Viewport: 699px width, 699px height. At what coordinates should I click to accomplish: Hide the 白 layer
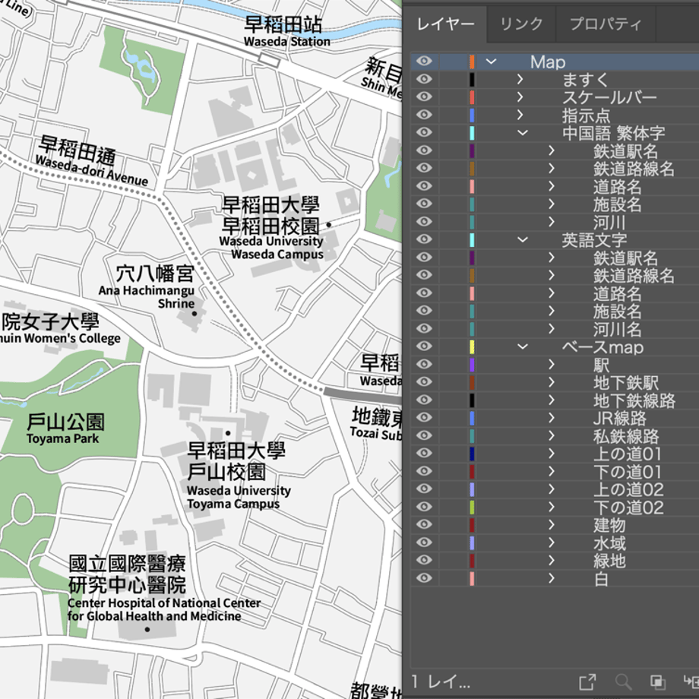pyautogui.click(x=424, y=578)
